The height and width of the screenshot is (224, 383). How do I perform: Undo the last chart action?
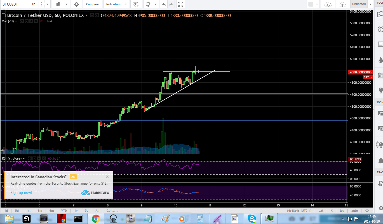pyautogui.click(x=164, y=4)
